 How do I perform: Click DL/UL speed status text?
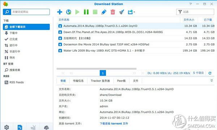click(169, 73)
